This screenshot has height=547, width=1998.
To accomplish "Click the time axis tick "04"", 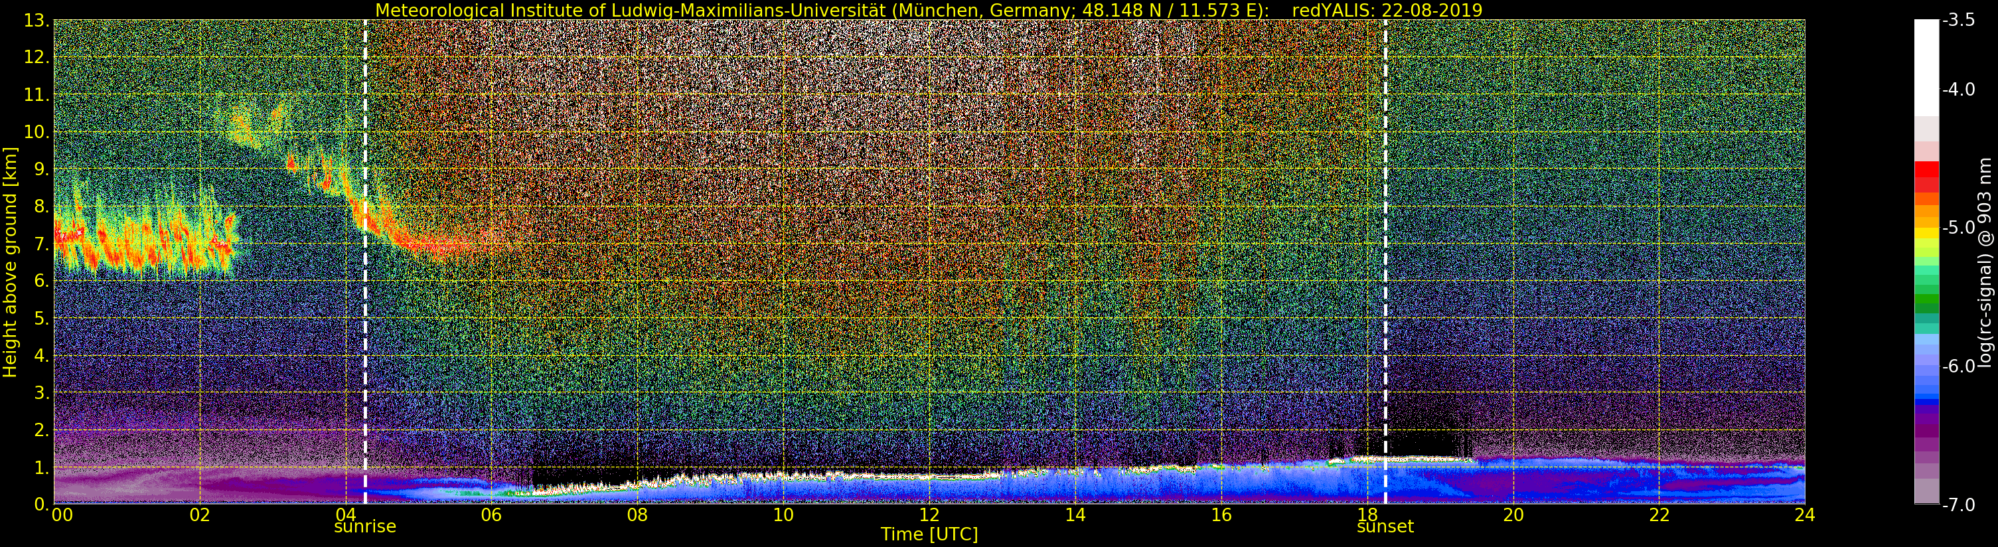I will (346, 515).
